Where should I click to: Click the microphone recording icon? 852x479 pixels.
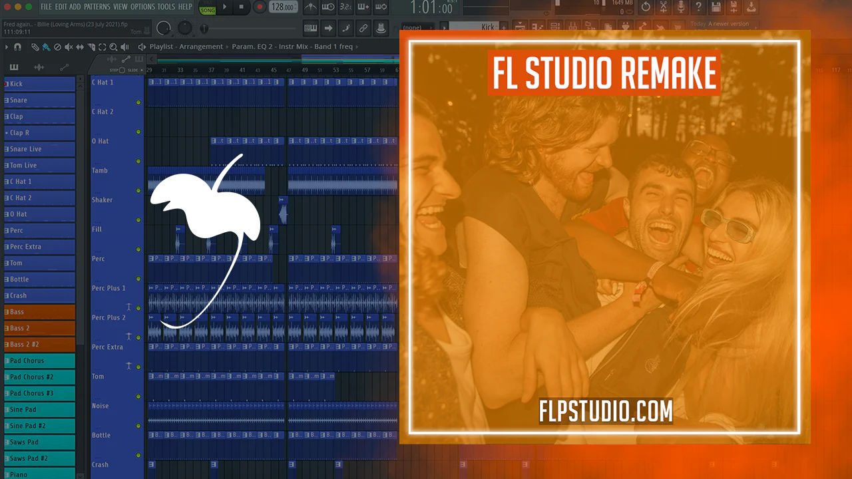tap(681, 7)
